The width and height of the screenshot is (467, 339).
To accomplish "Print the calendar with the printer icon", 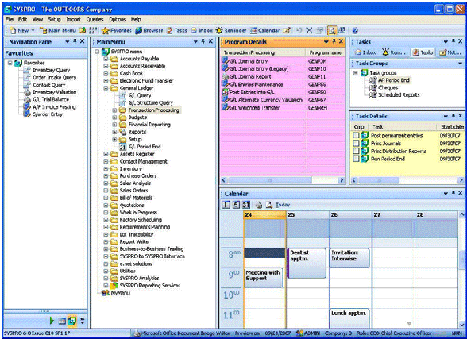I will (x=259, y=205).
